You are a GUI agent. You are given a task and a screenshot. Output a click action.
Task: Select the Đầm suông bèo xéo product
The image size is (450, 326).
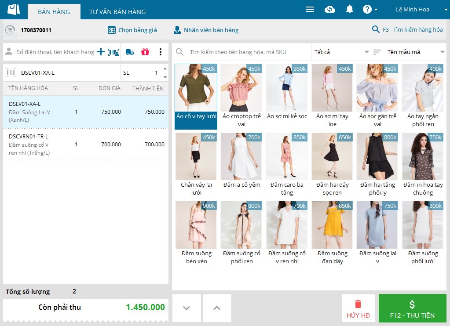(x=196, y=233)
